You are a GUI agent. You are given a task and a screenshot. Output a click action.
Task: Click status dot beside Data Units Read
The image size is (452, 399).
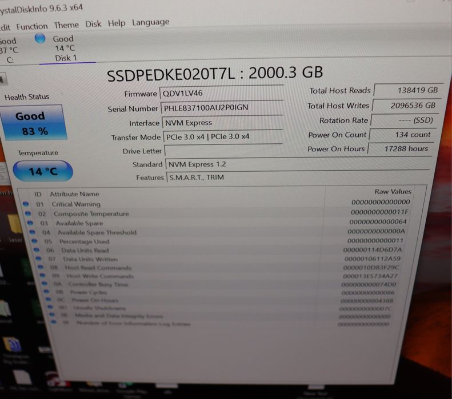click(37, 249)
